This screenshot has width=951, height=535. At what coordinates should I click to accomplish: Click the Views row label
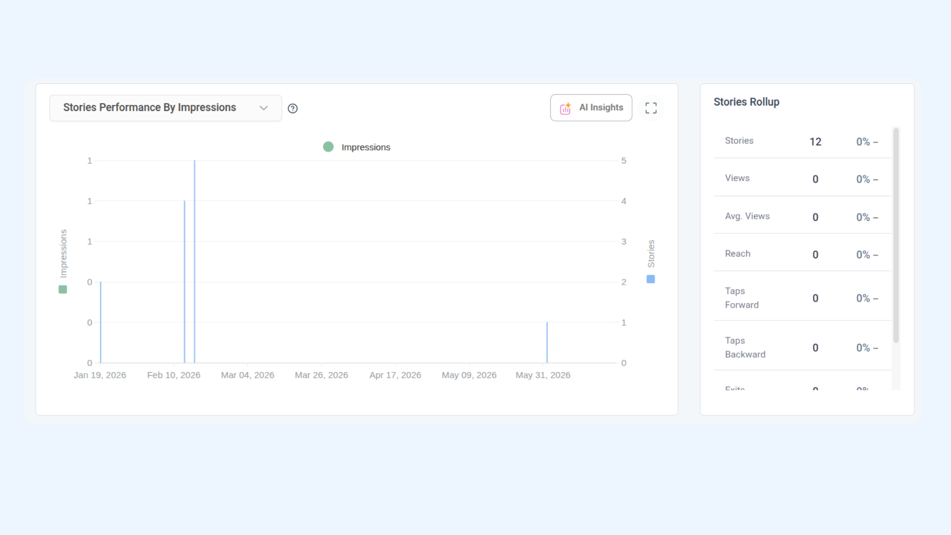point(737,178)
